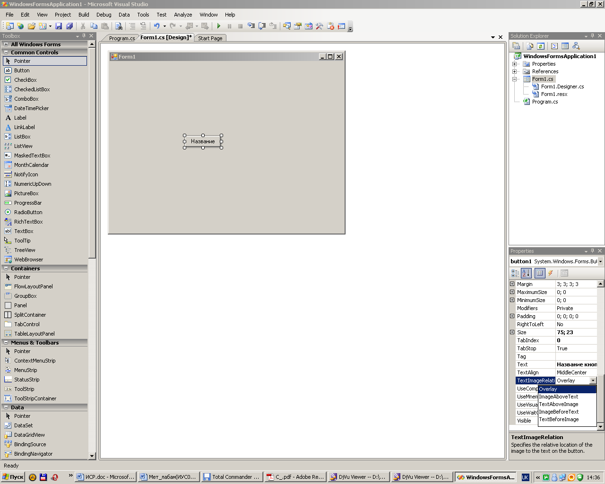This screenshot has height=484, width=605.
Task: Switch to the Start Page tab
Action: pyautogui.click(x=210, y=38)
